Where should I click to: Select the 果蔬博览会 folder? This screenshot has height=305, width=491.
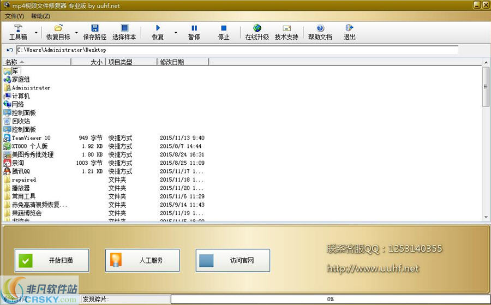22,213
